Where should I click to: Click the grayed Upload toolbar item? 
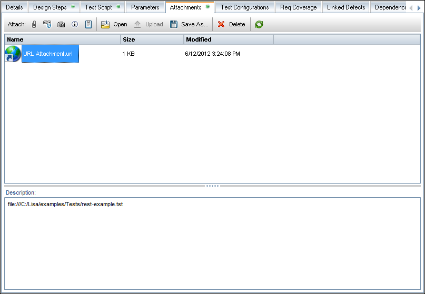point(149,24)
